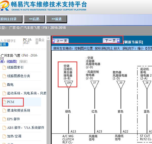Click A/C MG CLUTCH RLY CL- text
The width and height of the screenshot is (152, 144).
[x=68, y=139]
